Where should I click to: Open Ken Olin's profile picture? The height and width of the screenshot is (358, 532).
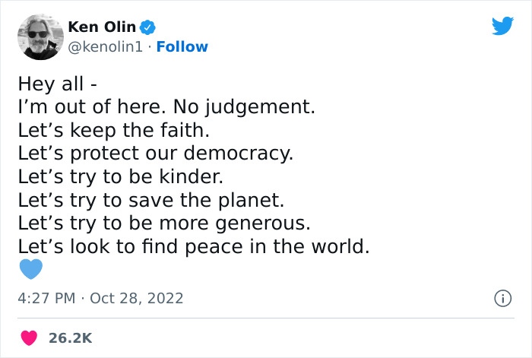pos(38,36)
